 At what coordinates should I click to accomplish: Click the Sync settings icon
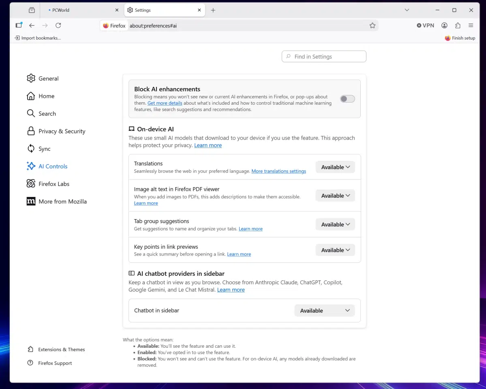31,148
